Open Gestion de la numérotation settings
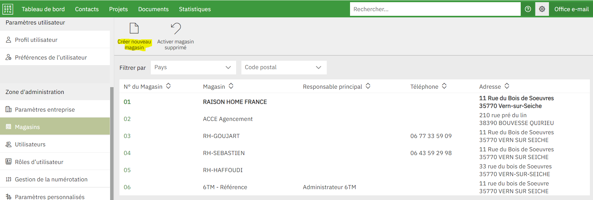The height and width of the screenshot is (200, 593). (51, 179)
